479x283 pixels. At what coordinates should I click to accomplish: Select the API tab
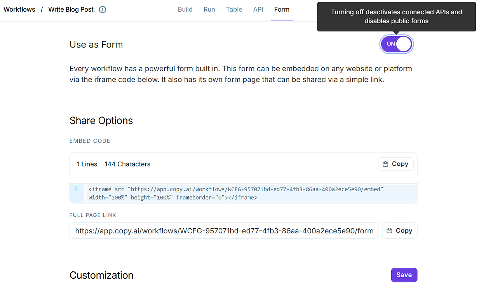258,10
